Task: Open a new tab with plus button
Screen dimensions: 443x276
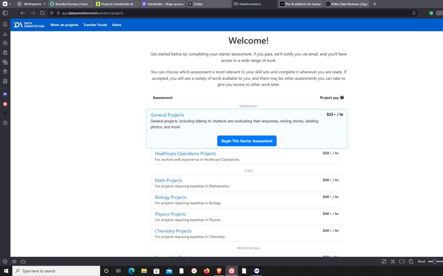Action: pyautogui.click(x=375, y=4)
